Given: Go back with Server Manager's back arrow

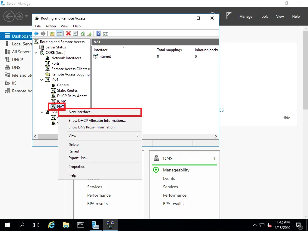Looking at the screenshot, I should (x=9, y=16).
